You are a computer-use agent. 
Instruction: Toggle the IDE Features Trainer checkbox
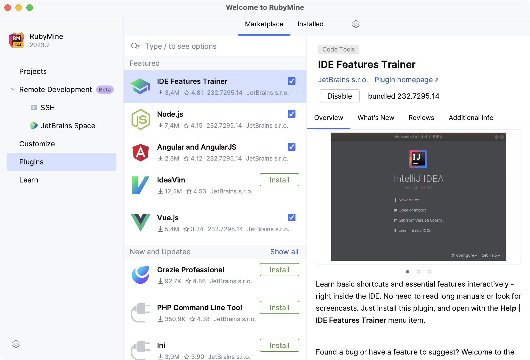click(x=292, y=81)
